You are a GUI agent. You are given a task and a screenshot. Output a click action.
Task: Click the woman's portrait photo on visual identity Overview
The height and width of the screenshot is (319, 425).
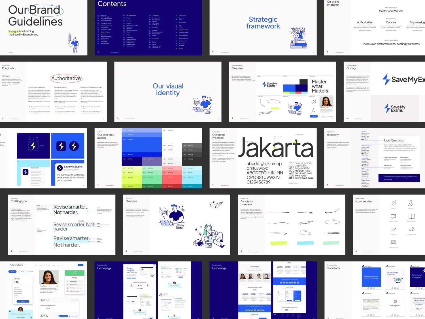point(326,101)
